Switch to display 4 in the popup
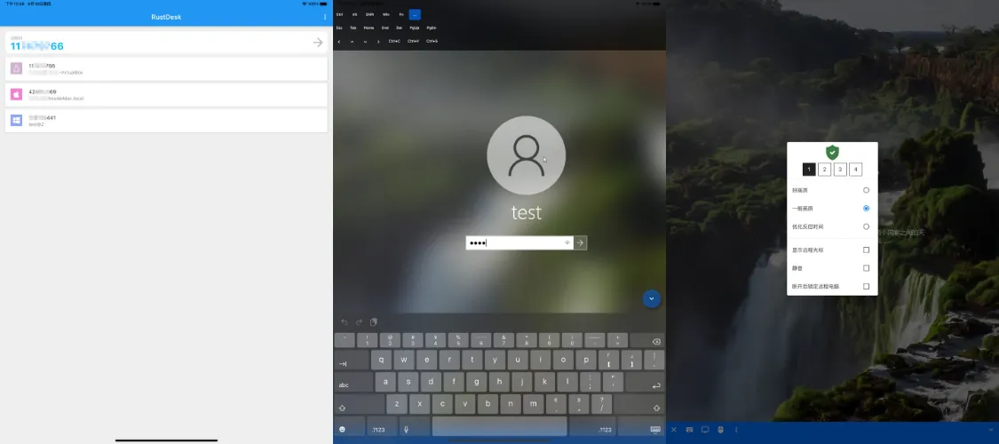 [x=855, y=170]
